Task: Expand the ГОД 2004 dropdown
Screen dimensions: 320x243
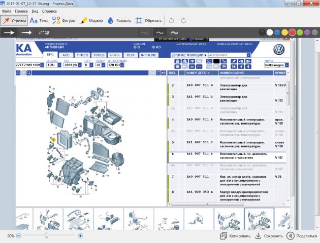Action: coord(80,65)
